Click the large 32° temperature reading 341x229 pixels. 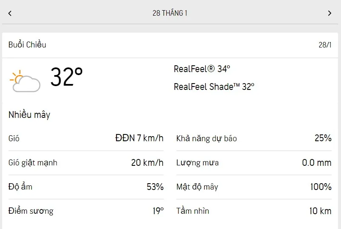click(66, 77)
